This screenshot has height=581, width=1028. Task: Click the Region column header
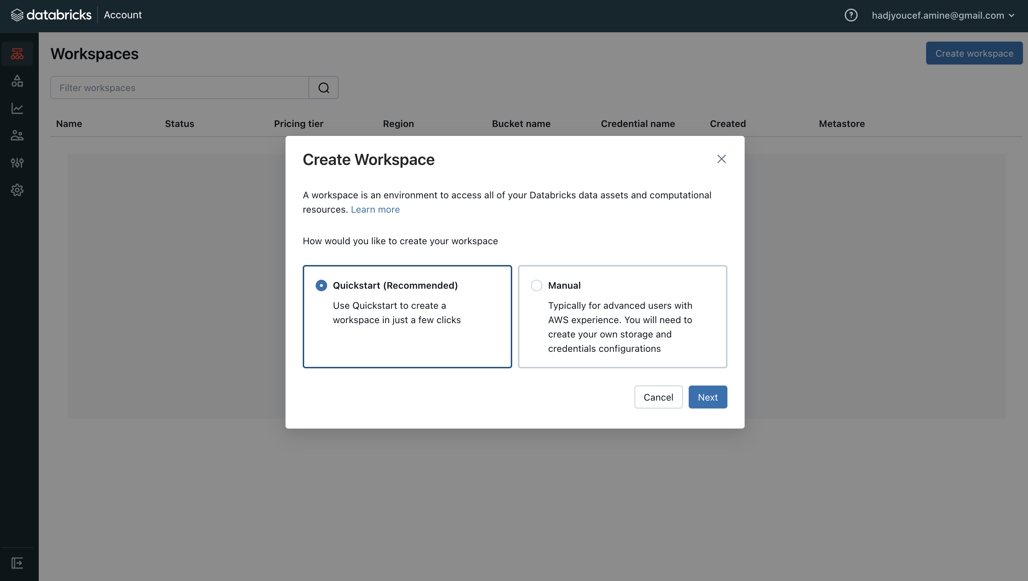point(398,124)
